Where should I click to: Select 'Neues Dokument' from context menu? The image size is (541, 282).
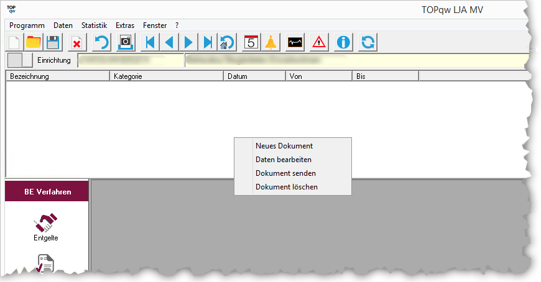coord(284,146)
